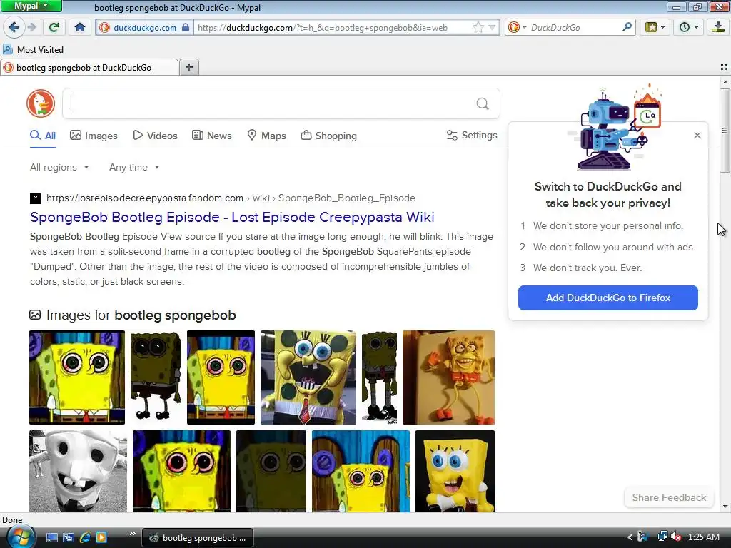Image resolution: width=731 pixels, height=548 pixels.
Task: Open the Settings menu
Action: [472, 135]
